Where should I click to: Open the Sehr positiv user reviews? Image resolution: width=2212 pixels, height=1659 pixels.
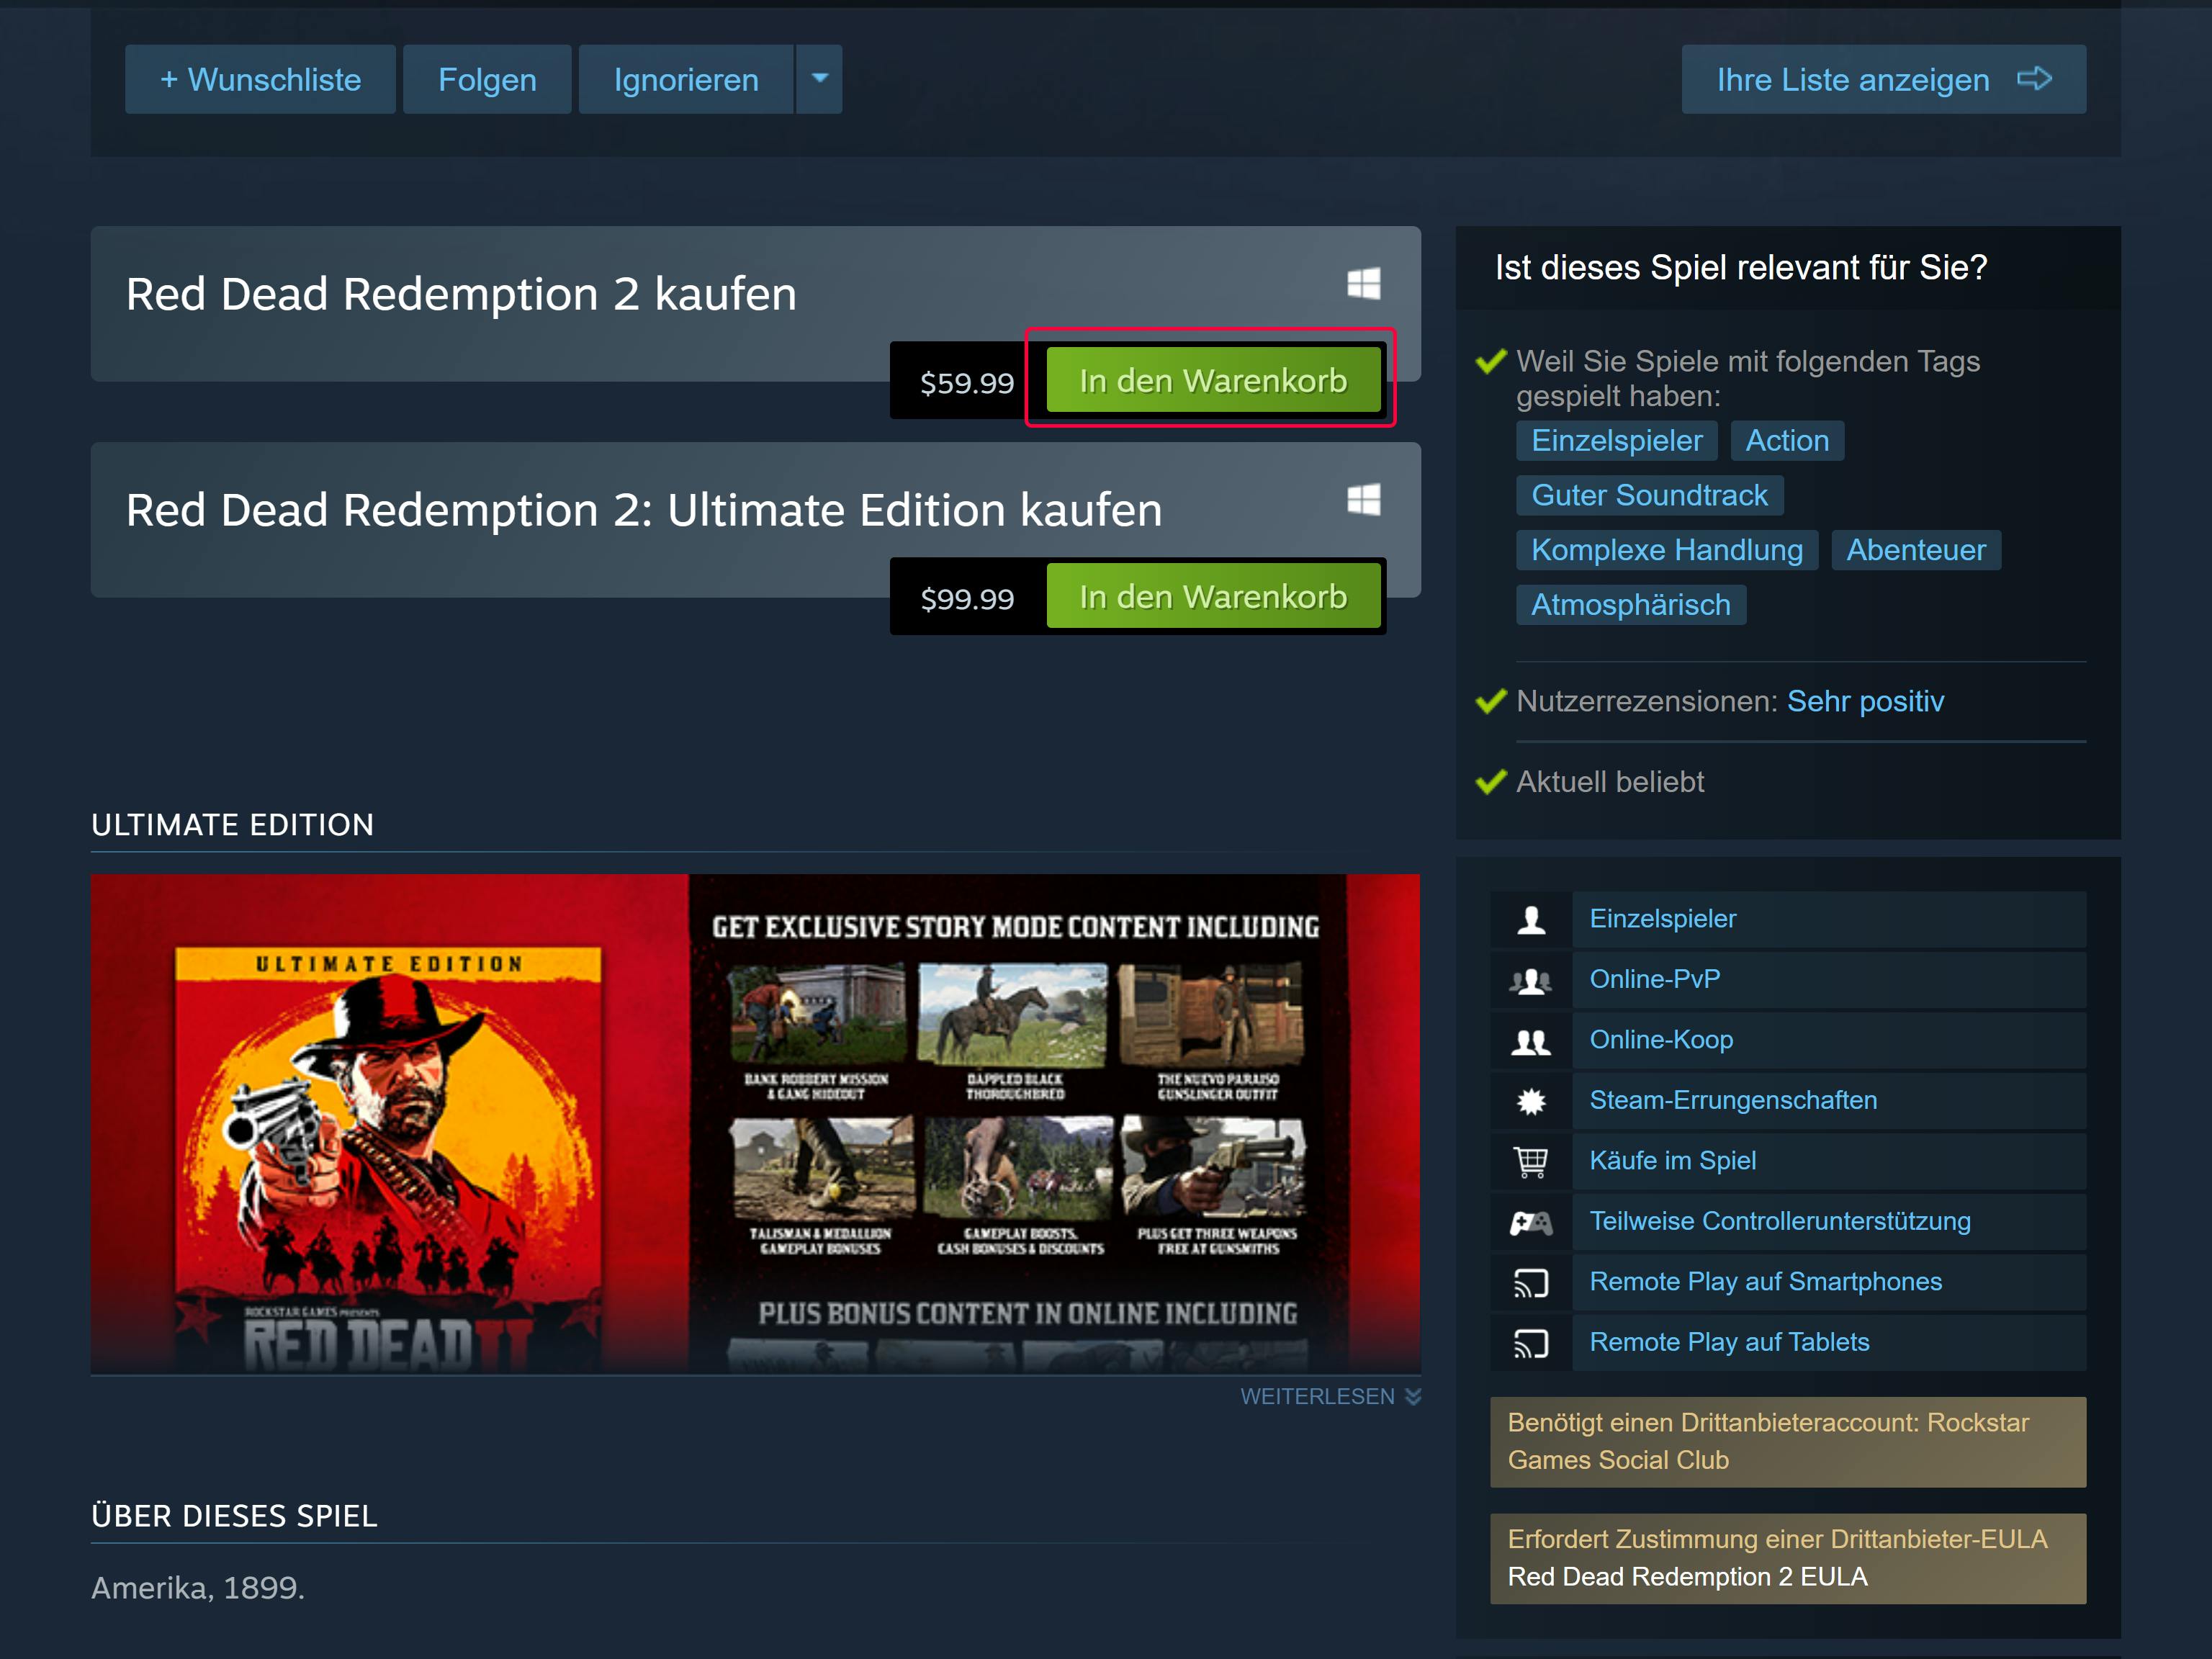coord(1865,701)
